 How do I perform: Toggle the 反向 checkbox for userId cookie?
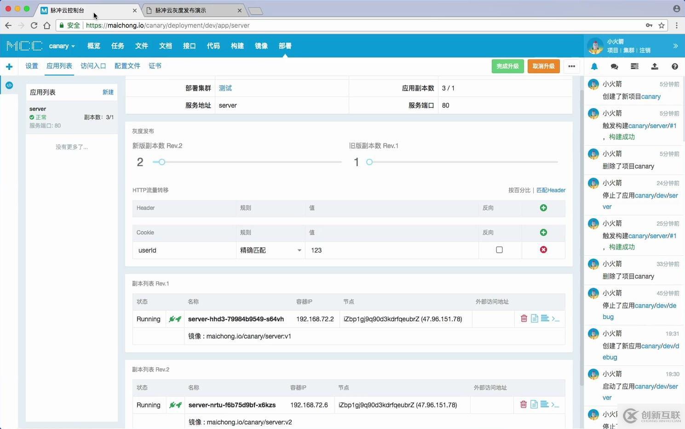pyautogui.click(x=499, y=250)
